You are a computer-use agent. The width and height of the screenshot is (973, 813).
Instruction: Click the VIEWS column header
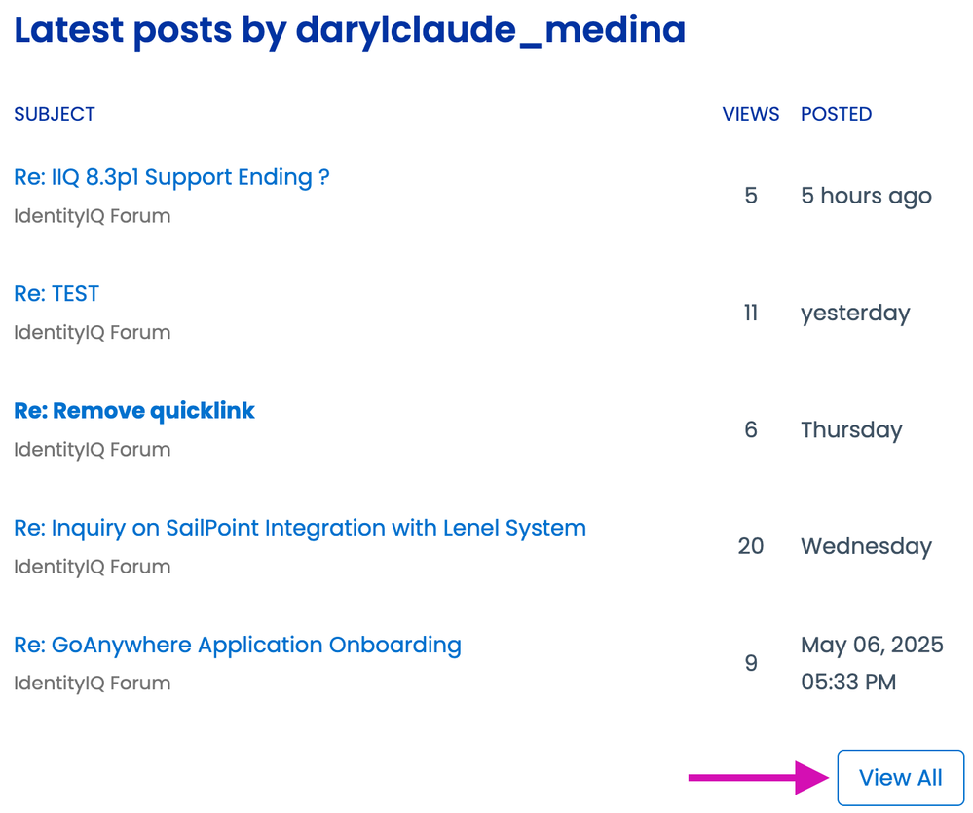point(750,114)
